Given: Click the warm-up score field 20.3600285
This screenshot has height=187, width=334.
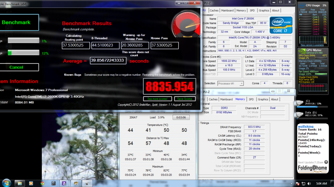Looking at the screenshot, I should tap(135, 46).
